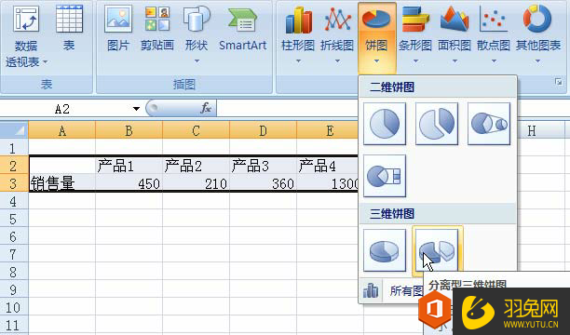Open the 柱形图 column chart menu
This screenshot has width=570, height=335.
[x=298, y=35]
